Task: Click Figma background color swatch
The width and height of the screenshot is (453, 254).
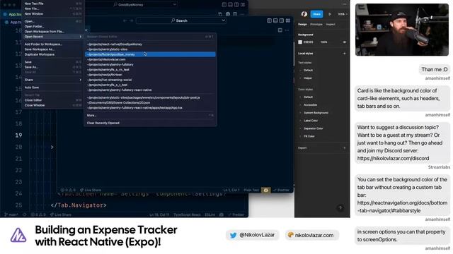Action: 300,42
